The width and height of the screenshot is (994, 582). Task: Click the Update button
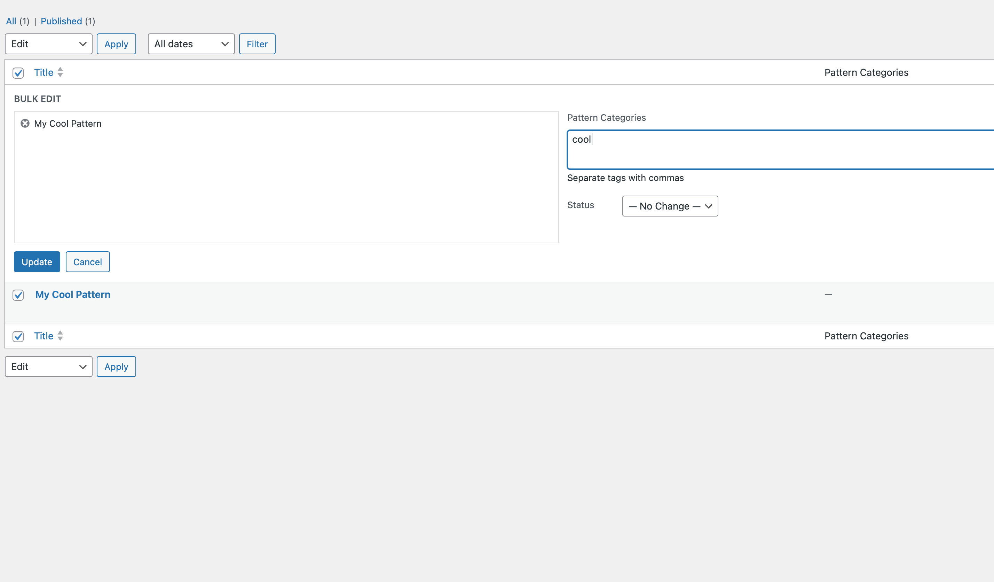point(37,262)
